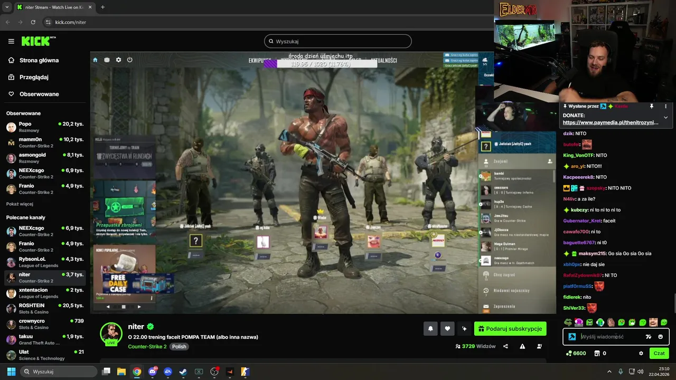This screenshot has height=380, width=676.
Task: Open the Kick hamburger menu
Action: [11, 41]
